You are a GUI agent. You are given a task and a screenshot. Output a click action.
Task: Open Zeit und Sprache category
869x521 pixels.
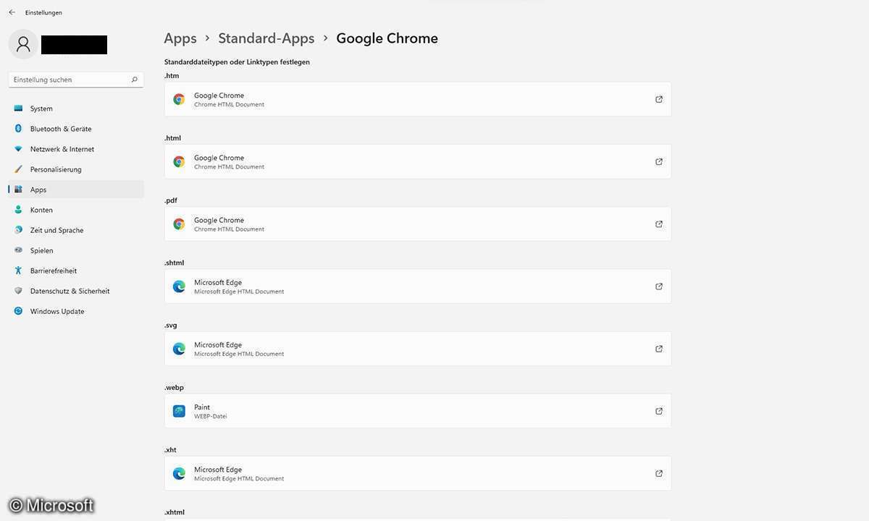[x=75, y=230]
